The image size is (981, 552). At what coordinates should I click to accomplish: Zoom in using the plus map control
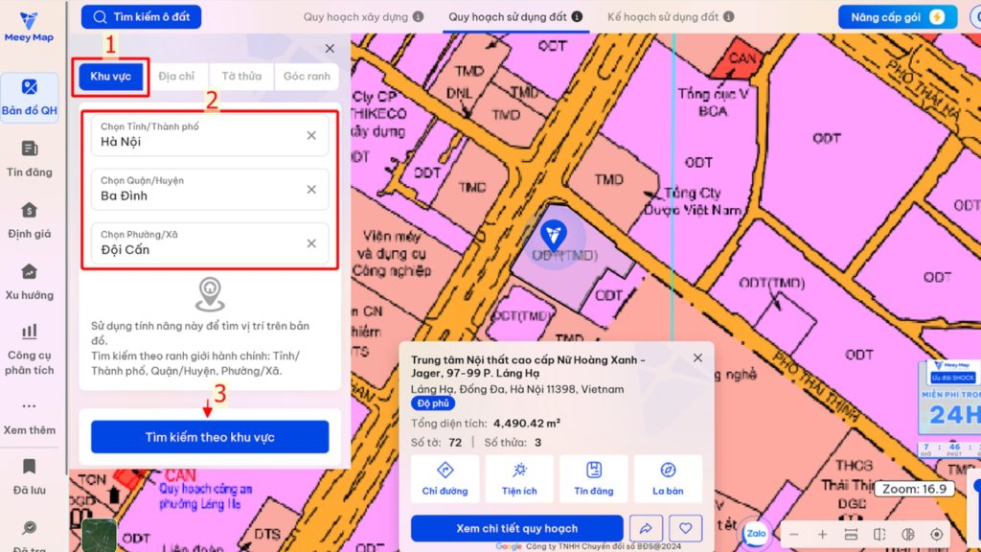[x=821, y=534]
